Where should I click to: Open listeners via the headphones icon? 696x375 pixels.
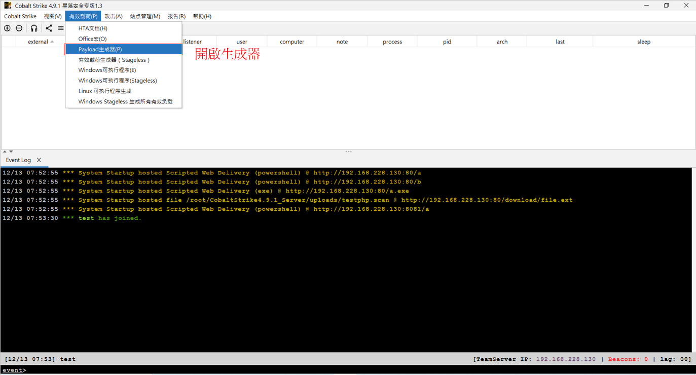point(34,28)
